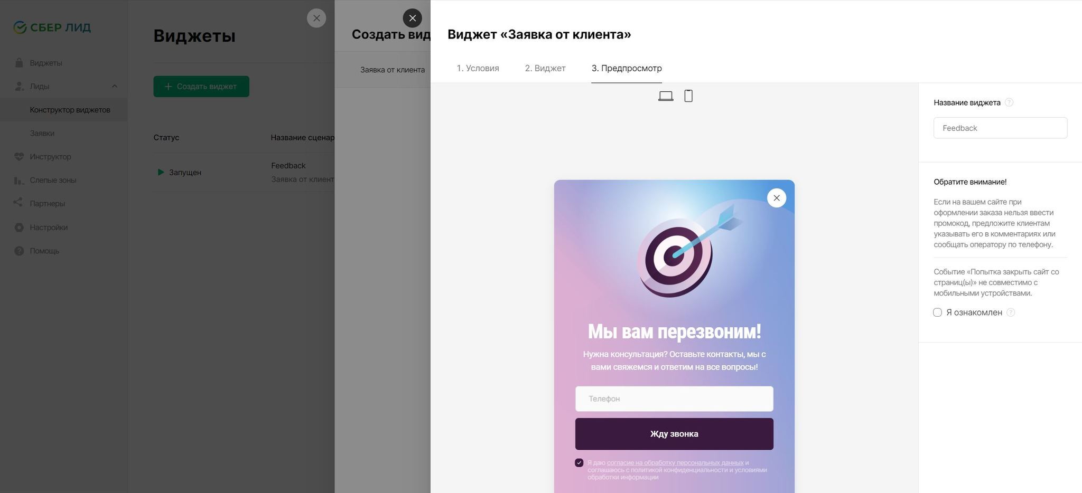This screenshot has height=493, width=1082.
Task: Focus the Телефон input field
Action: tap(674, 399)
